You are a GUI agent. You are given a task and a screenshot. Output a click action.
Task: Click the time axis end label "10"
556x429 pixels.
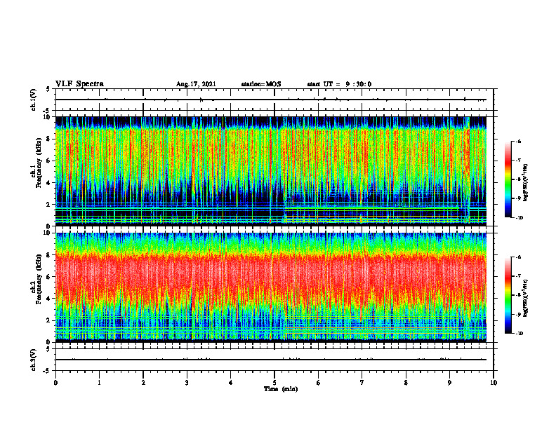[494, 383]
